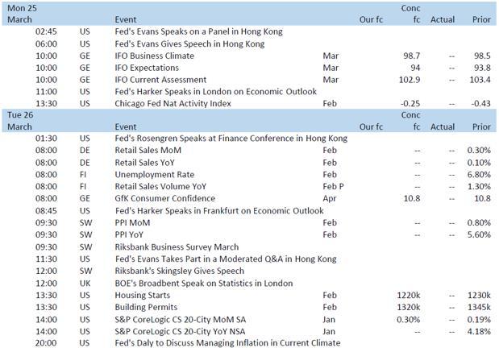Select the PPI YoY row for SW
Screen dimensions: 499x348
(x=134, y=234)
